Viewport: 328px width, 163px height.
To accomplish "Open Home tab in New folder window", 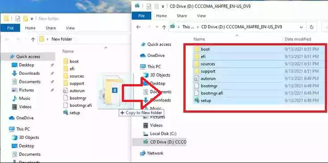I will [x=30, y=28].
